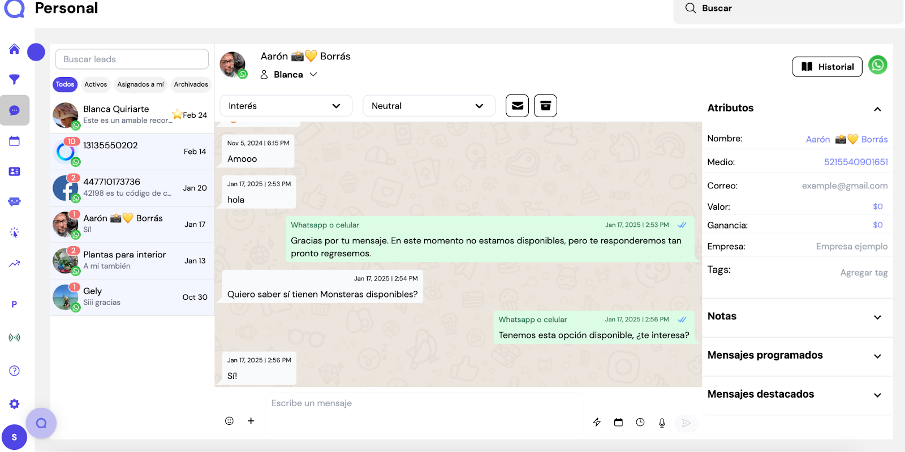Image resolution: width=905 pixels, height=452 pixels.
Task: Open the analytics trend sidebar icon
Action: (15, 263)
